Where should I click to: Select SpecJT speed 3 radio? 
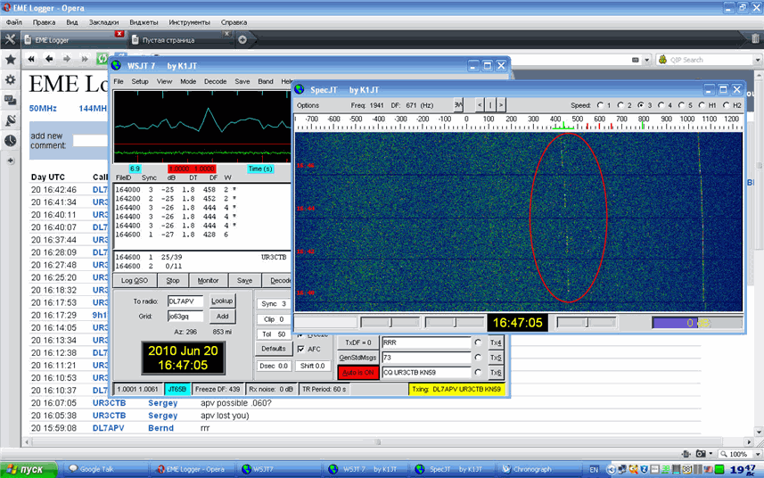click(x=641, y=105)
